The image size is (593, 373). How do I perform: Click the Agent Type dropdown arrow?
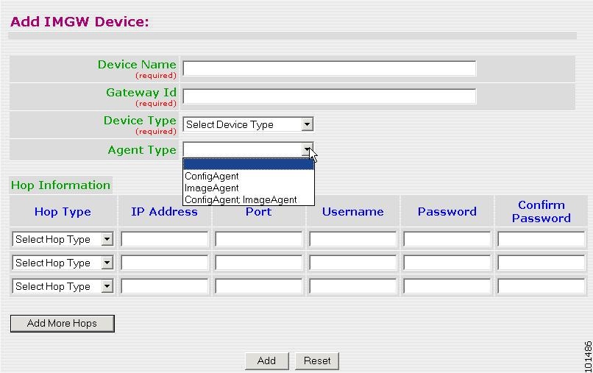(x=308, y=150)
